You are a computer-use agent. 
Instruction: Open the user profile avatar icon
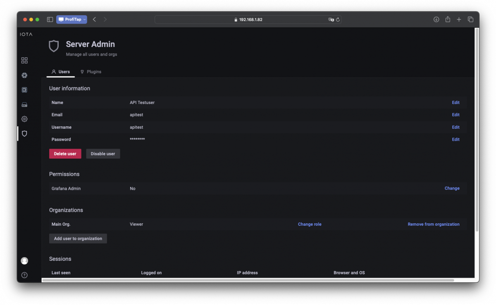point(24,261)
